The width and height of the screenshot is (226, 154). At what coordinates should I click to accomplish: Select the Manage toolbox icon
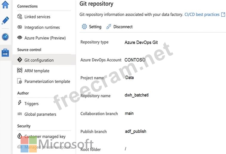click(5, 52)
